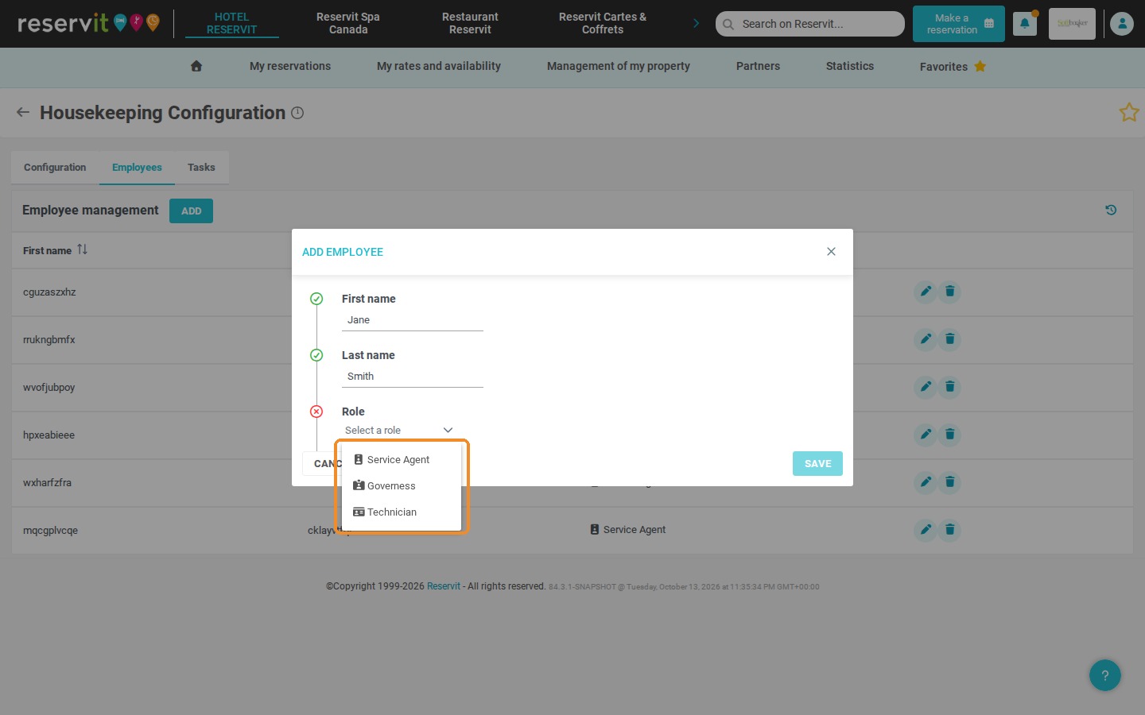The height and width of the screenshot is (715, 1145).
Task: Select the Reservit Spa Canada property tab
Action: point(348,23)
